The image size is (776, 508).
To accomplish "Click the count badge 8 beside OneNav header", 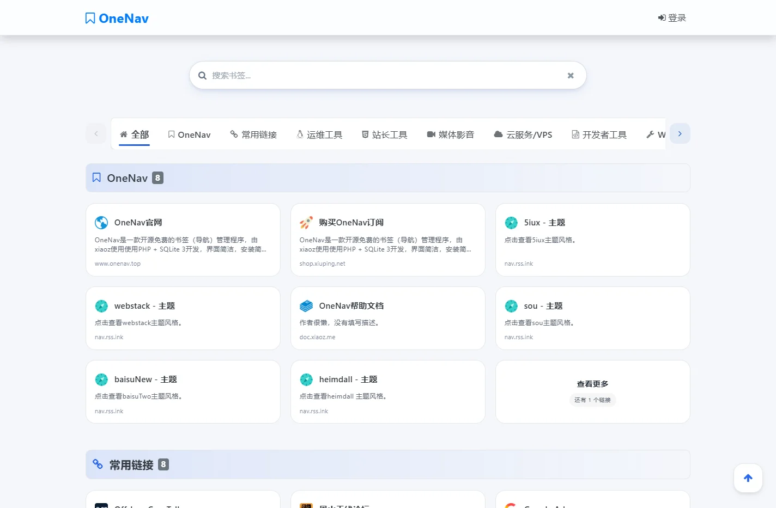I will click(x=157, y=178).
